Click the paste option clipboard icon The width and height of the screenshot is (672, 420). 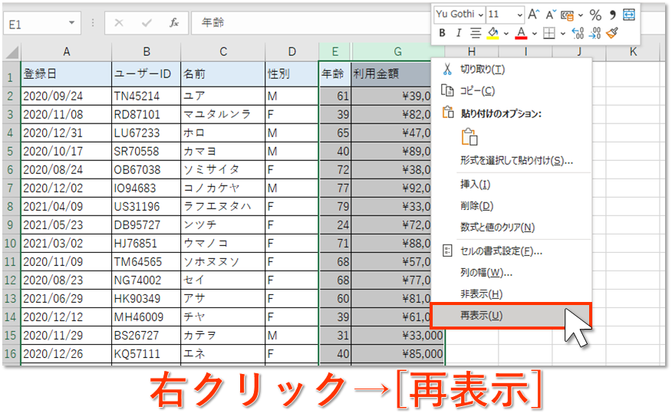(469, 137)
